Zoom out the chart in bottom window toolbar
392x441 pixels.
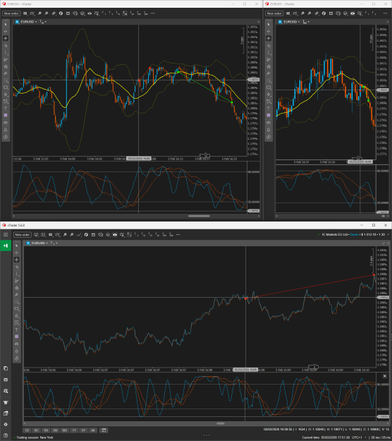[72, 234]
